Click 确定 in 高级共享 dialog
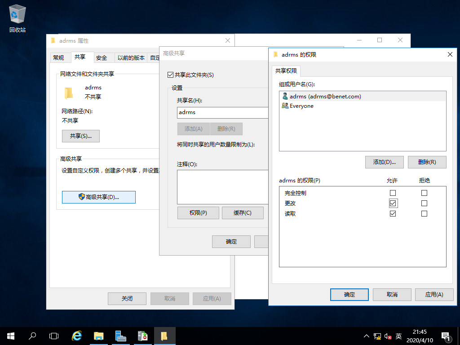 [231, 241]
